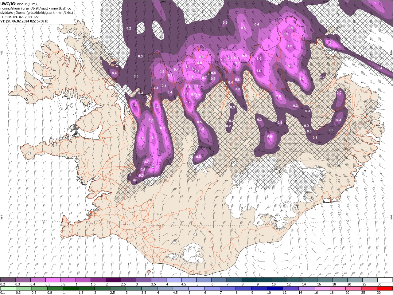Click the deep blue swatch at rain 10

click(x=275, y=289)
